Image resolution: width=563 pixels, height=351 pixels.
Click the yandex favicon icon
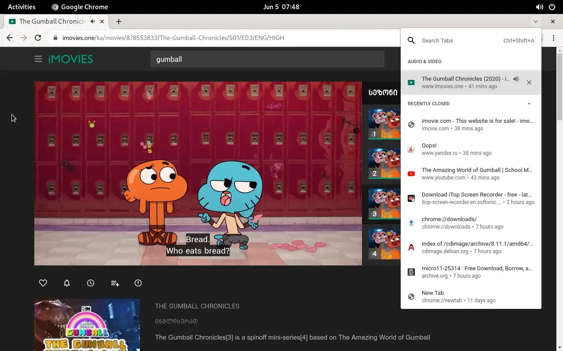pos(411,149)
